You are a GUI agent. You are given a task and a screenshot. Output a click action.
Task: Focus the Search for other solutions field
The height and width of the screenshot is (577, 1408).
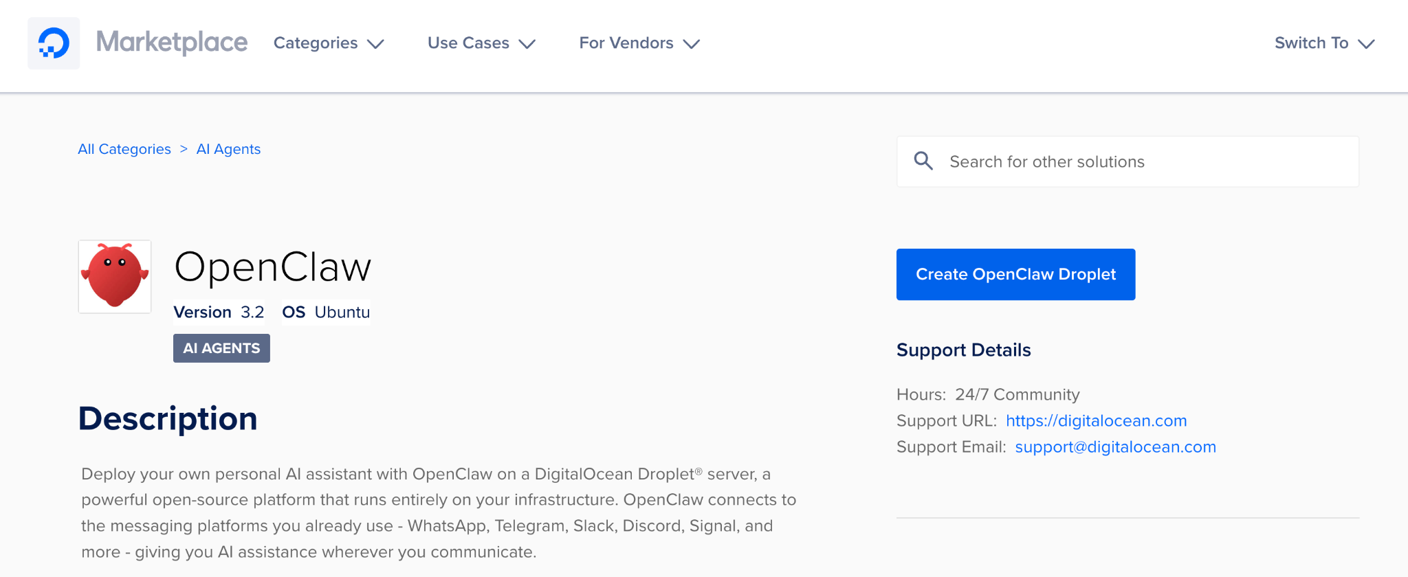pyautogui.click(x=1127, y=161)
